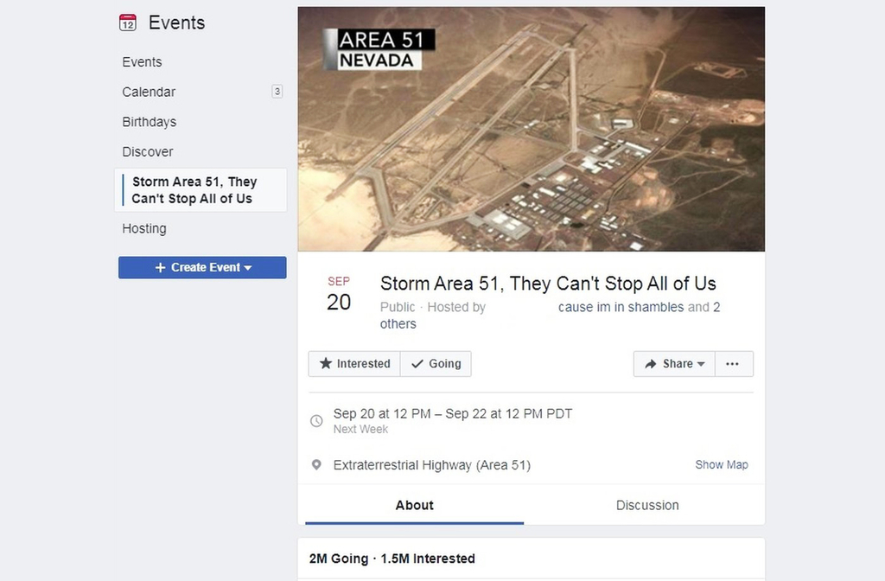Select the location pin icon
Viewport: 885px width, 581px height.
(317, 464)
